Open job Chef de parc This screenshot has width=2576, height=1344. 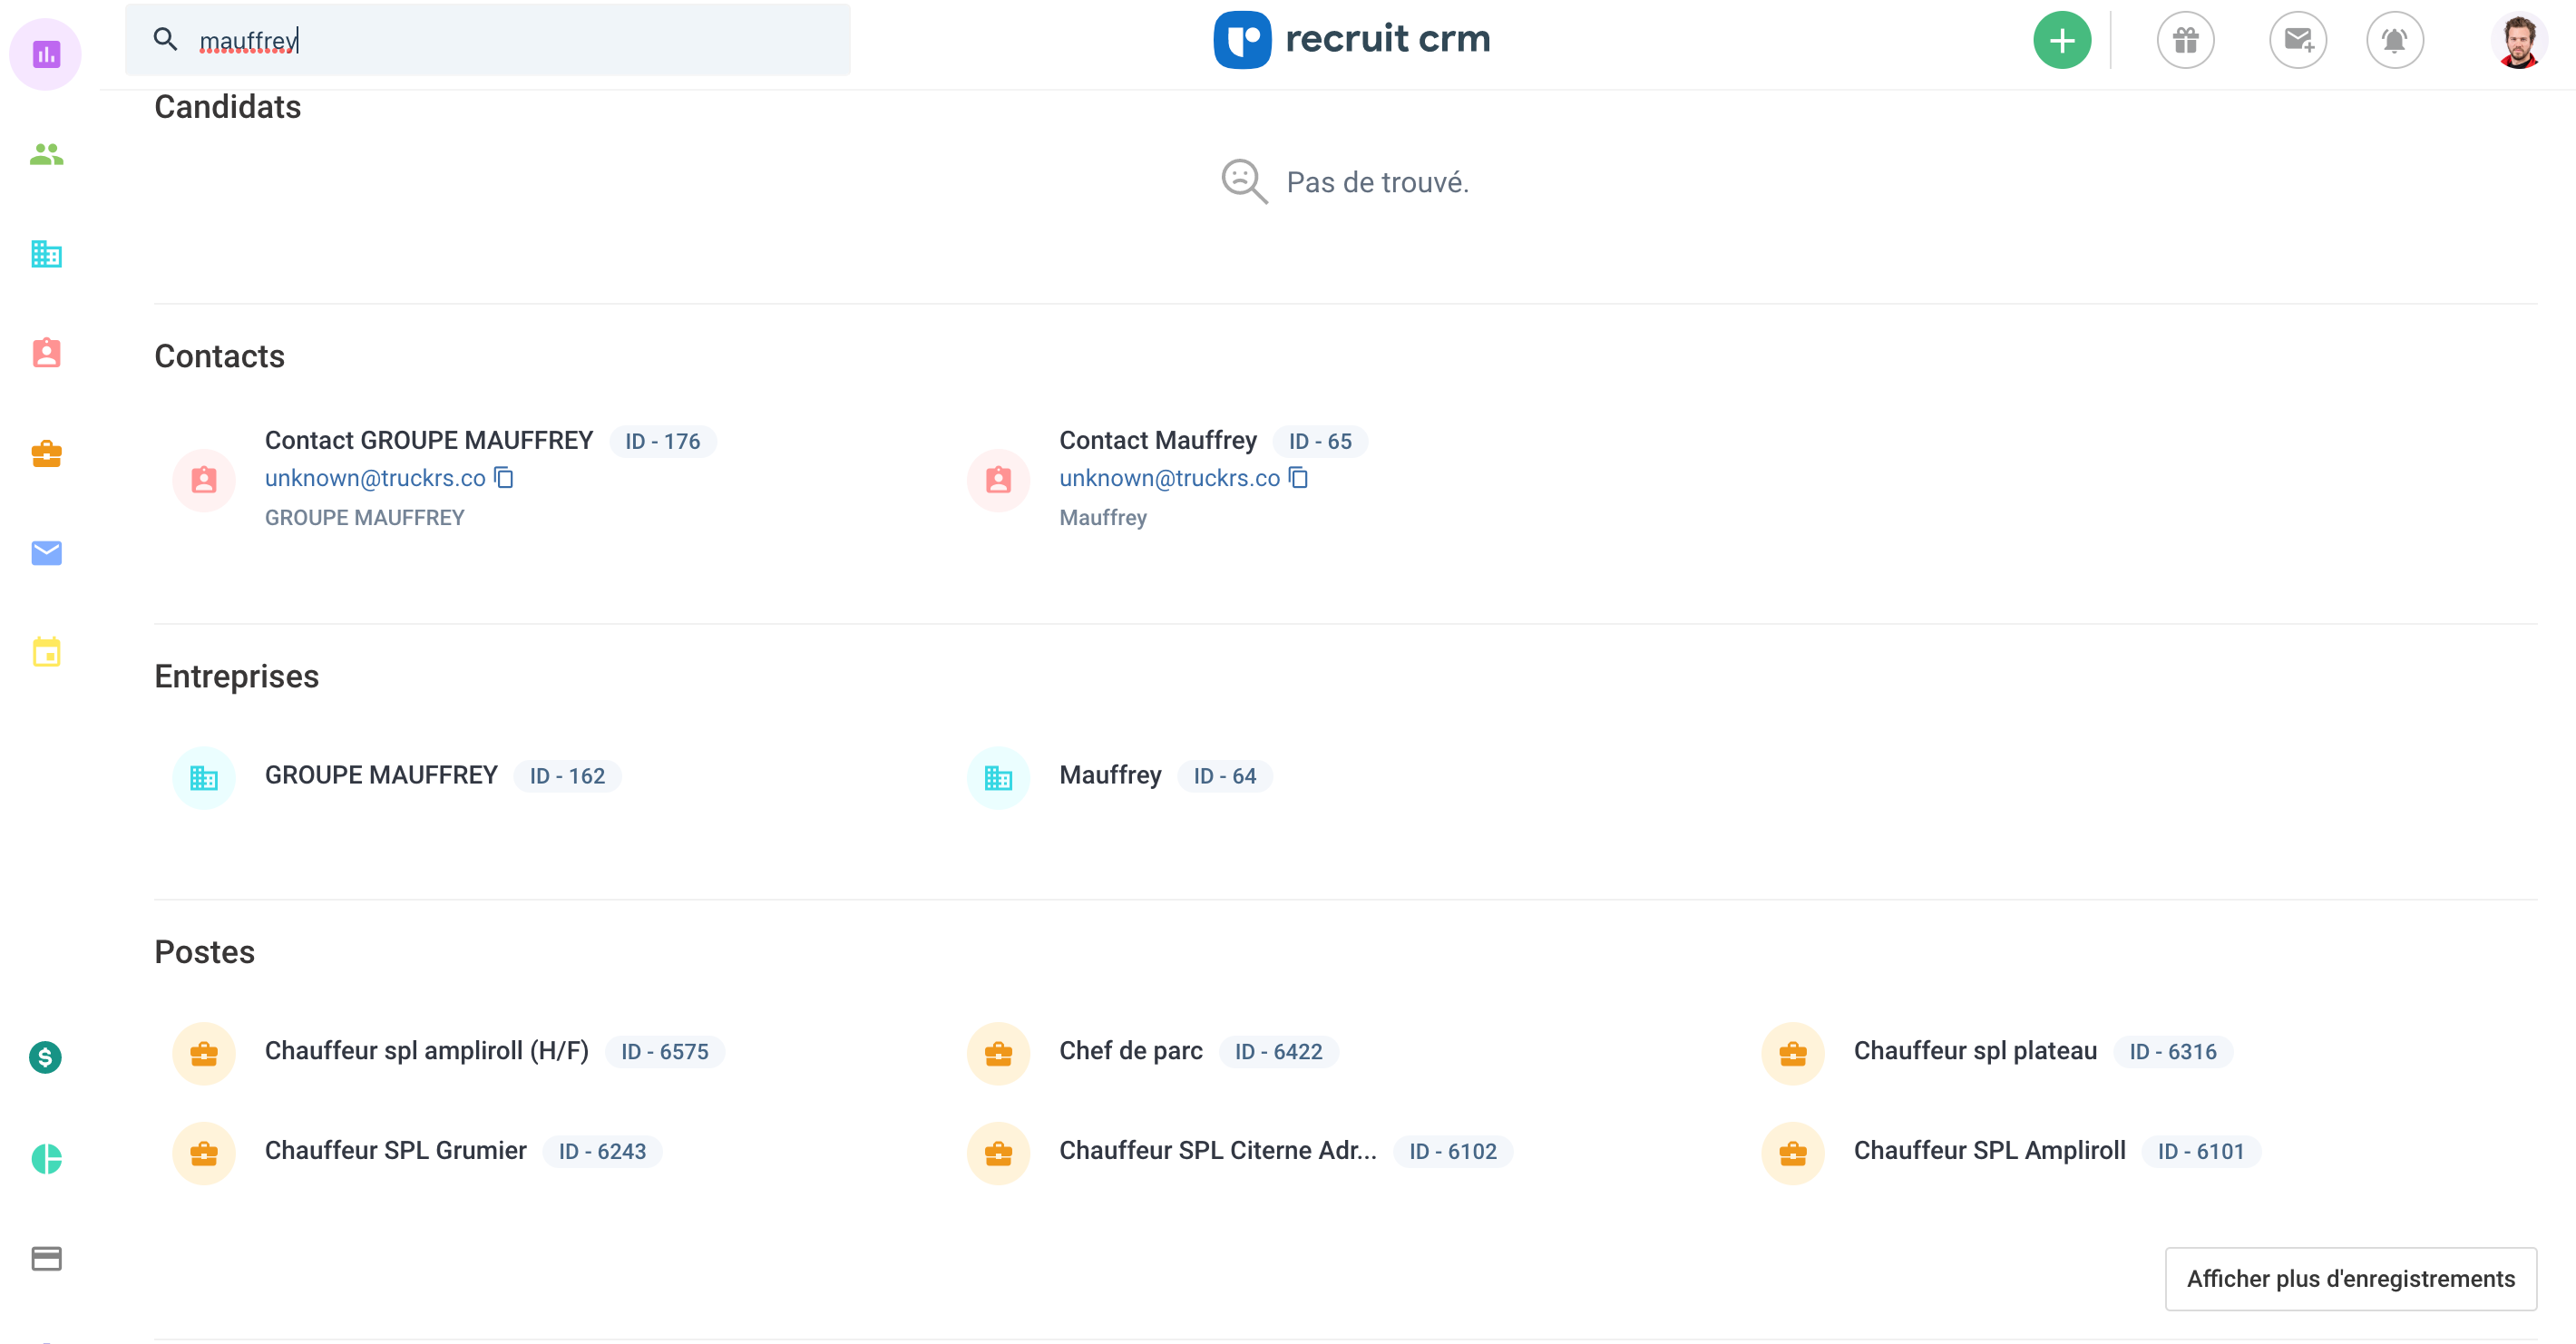(1131, 1051)
